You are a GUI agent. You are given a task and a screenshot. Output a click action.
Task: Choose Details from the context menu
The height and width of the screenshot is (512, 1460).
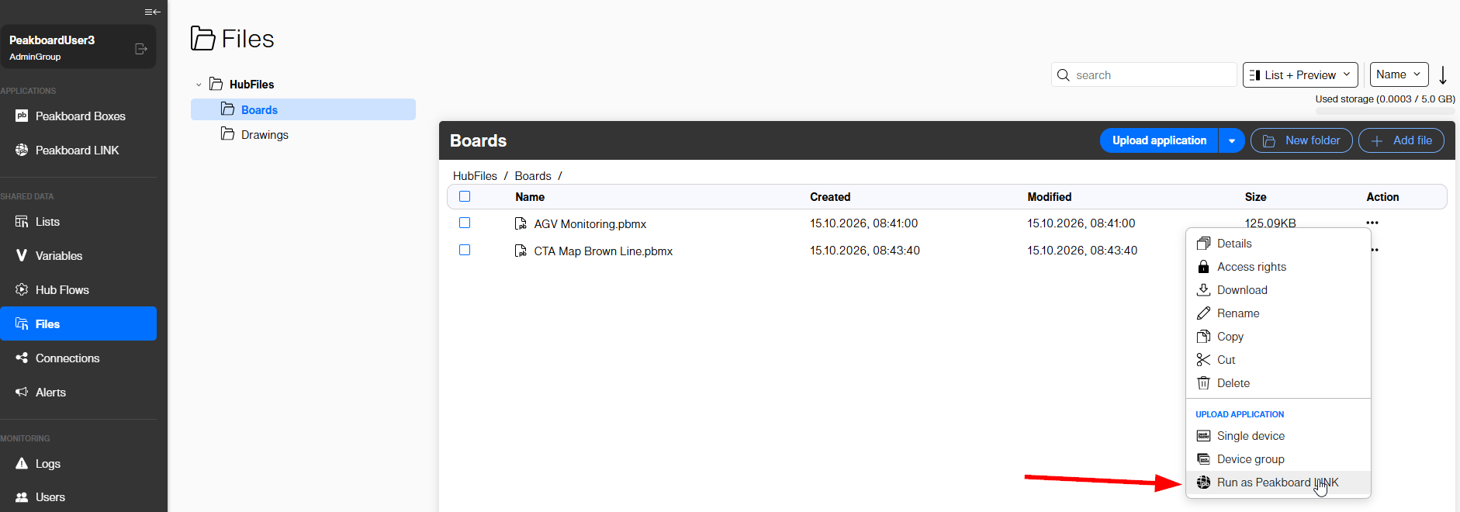click(1278, 244)
